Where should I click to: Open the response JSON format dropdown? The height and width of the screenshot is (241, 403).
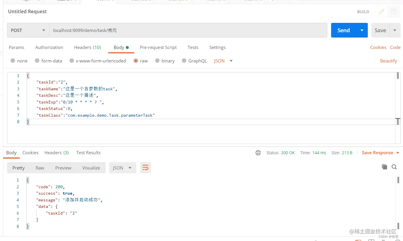[123, 168]
